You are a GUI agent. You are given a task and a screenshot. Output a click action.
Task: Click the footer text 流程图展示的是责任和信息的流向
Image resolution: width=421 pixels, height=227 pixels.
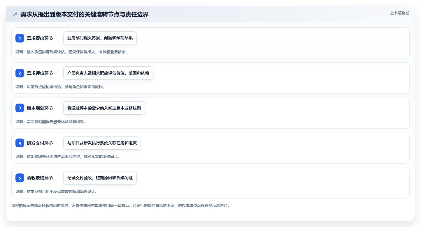(120, 205)
